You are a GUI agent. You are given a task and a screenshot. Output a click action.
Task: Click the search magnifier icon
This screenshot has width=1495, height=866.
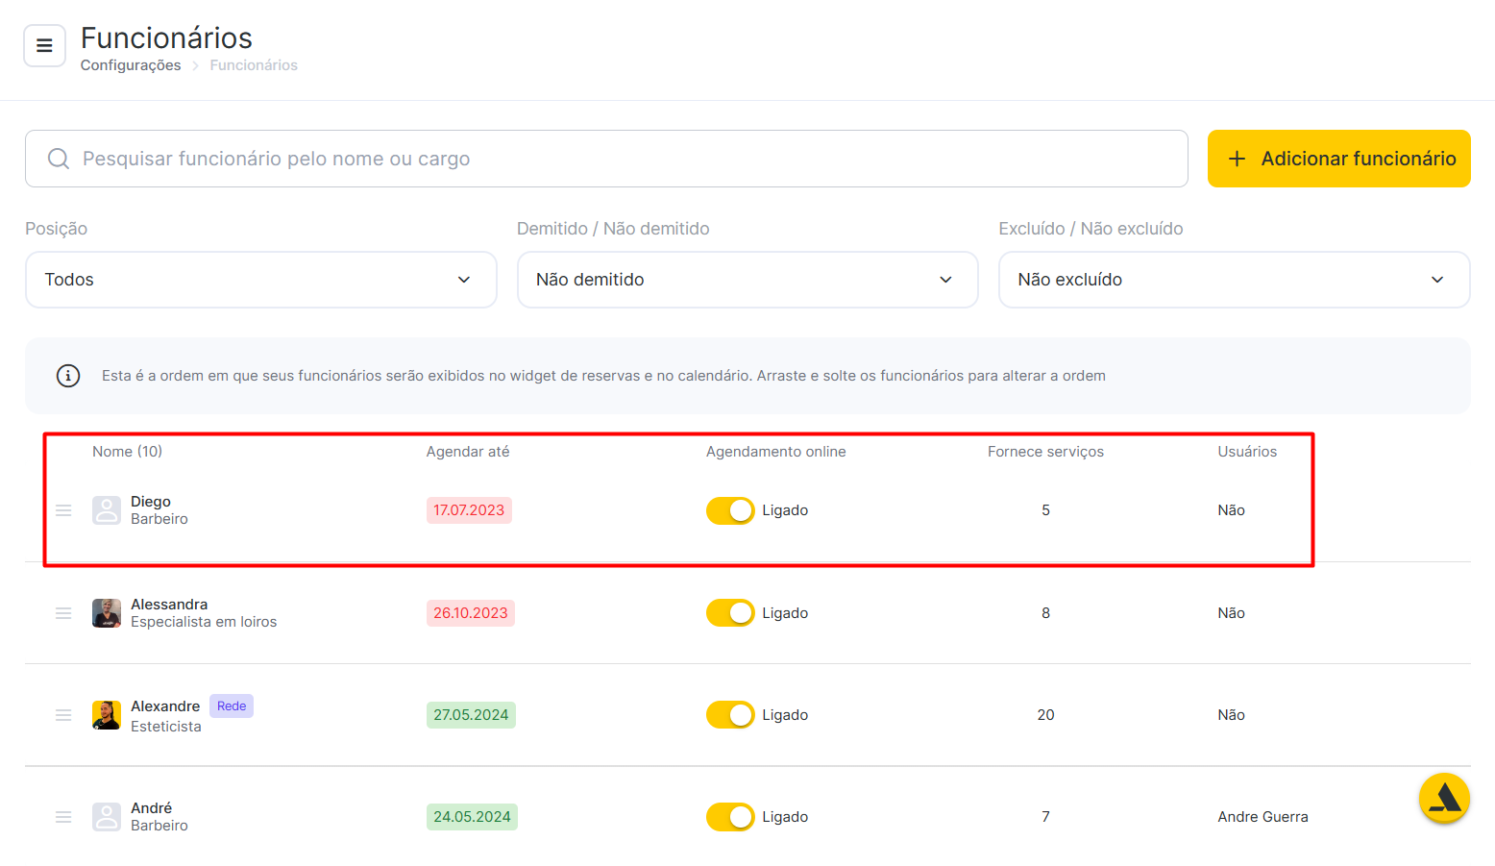59,159
